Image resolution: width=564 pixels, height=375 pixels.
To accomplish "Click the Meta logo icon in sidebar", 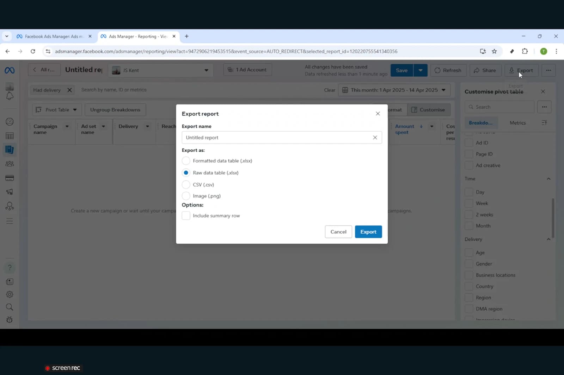I will tap(10, 70).
